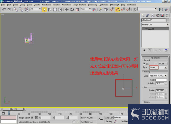Click the Unlink Selection icon
The width and height of the screenshot is (171, 124).
(21, 9)
